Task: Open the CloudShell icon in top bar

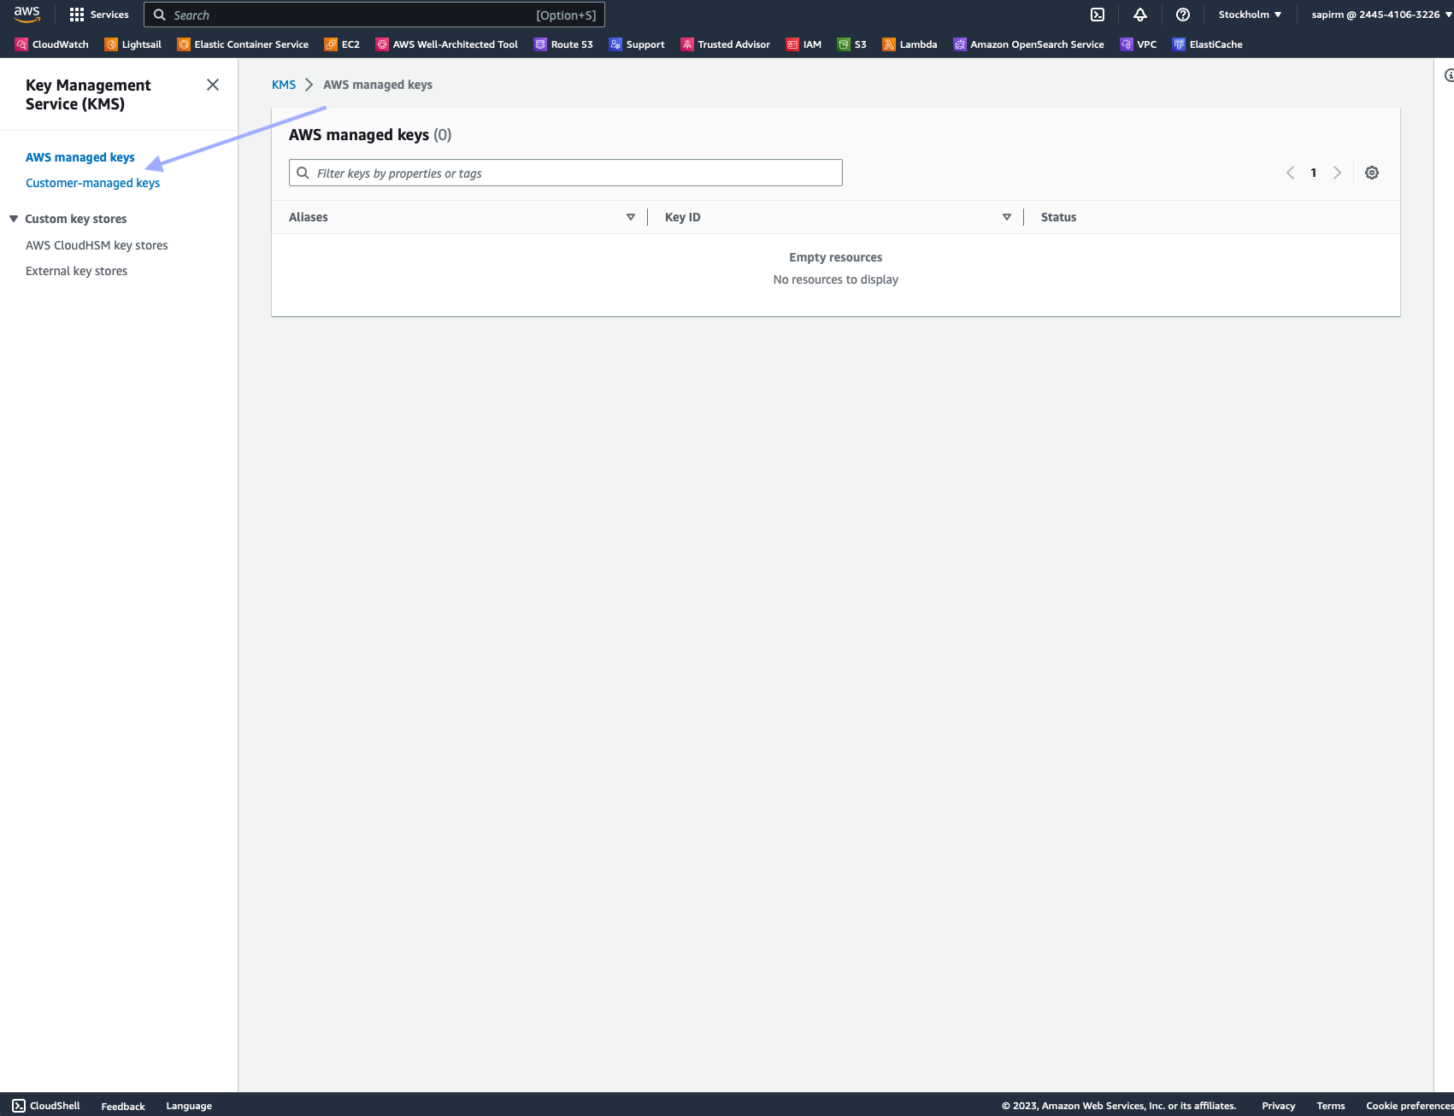Action: pyautogui.click(x=1098, y=15)
